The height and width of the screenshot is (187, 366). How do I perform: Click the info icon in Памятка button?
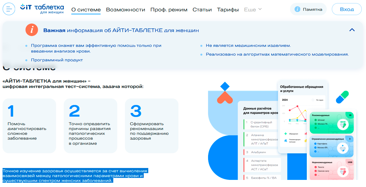click(x=297, y=9)
